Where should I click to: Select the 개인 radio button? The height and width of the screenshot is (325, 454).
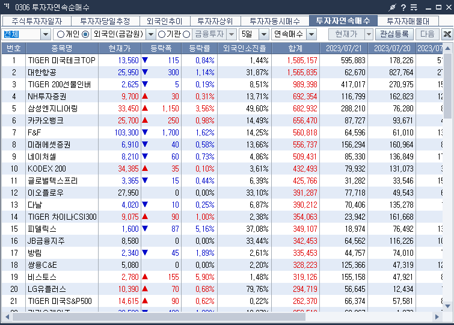point(61,34)
